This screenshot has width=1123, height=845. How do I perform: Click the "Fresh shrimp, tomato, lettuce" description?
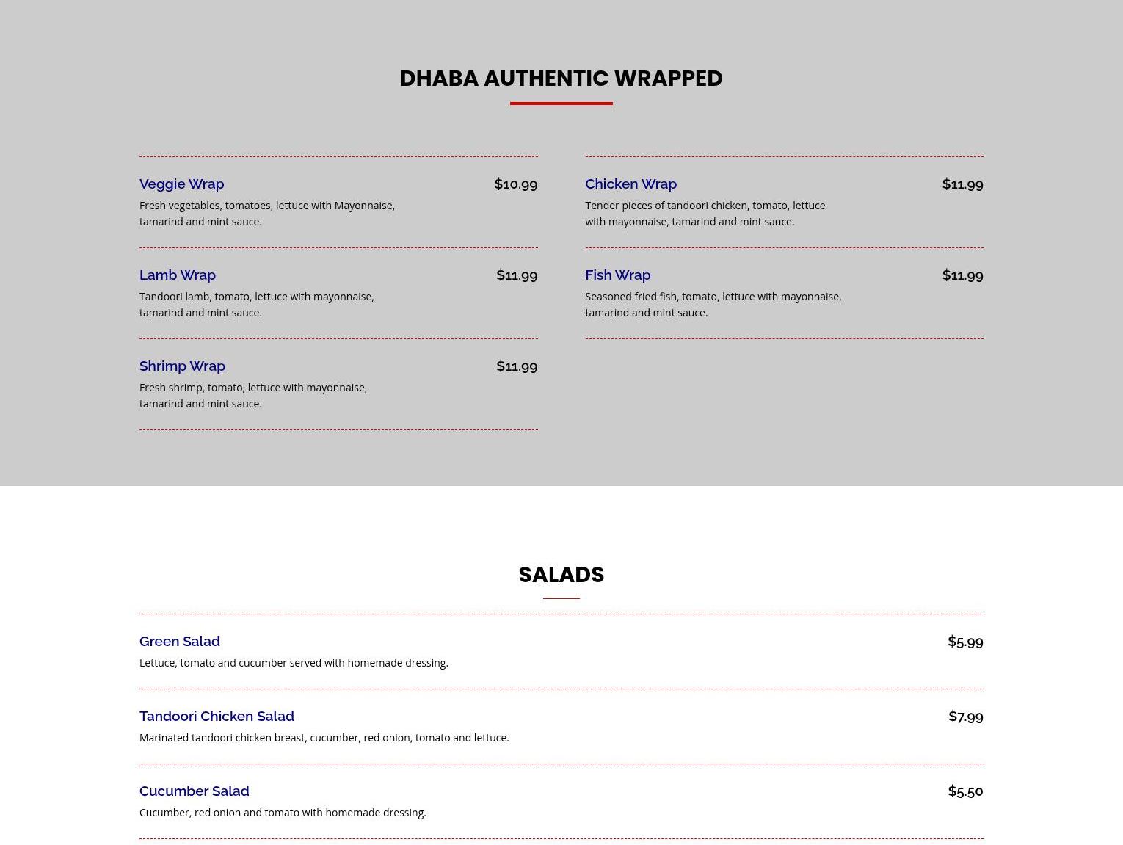(253, 396)
